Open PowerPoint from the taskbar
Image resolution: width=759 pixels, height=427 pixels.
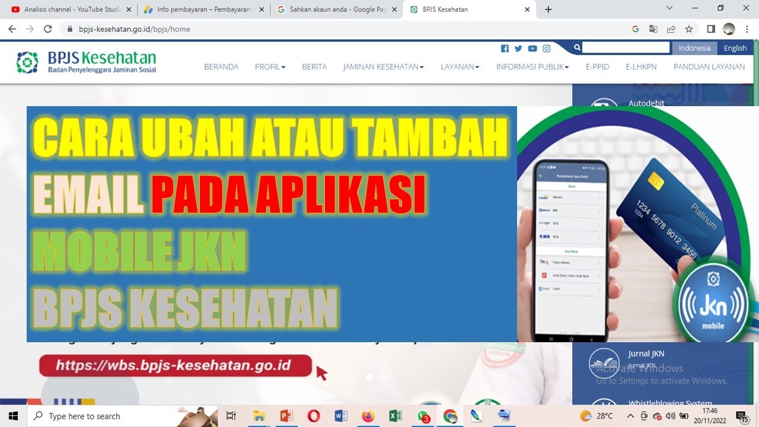(x=287, y=416)
